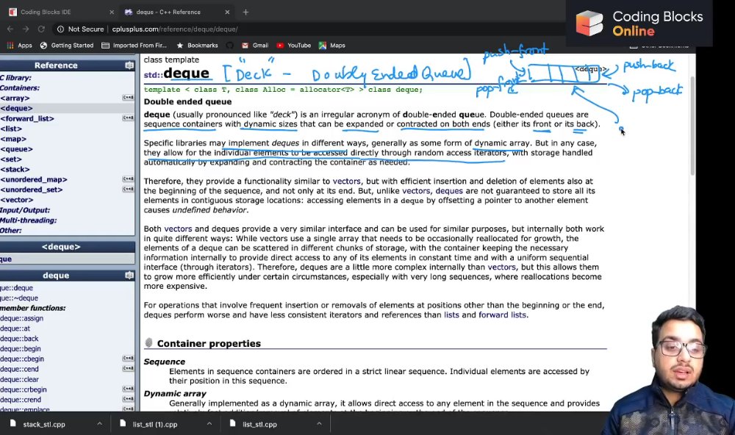Expand the Input/Output category

click(x=25, y=210)
